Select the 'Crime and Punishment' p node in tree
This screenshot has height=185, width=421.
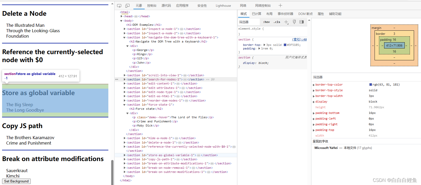pos(155,122)
